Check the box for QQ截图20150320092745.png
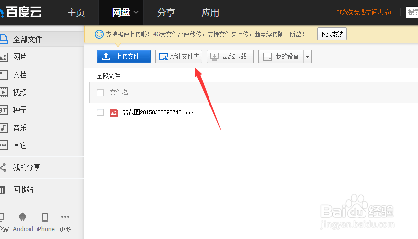 [x=100, y=112]
